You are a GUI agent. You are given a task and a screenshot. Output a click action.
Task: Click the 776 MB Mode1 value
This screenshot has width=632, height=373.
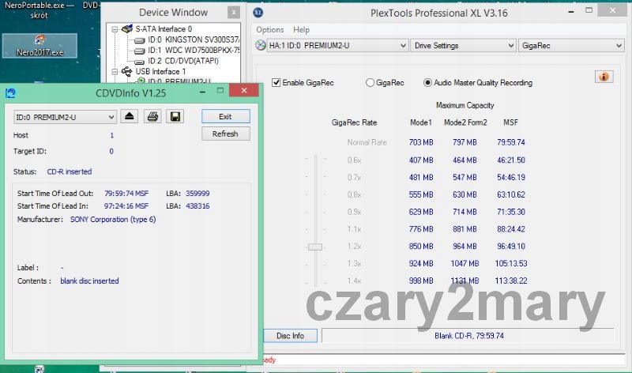coord(421,229)
